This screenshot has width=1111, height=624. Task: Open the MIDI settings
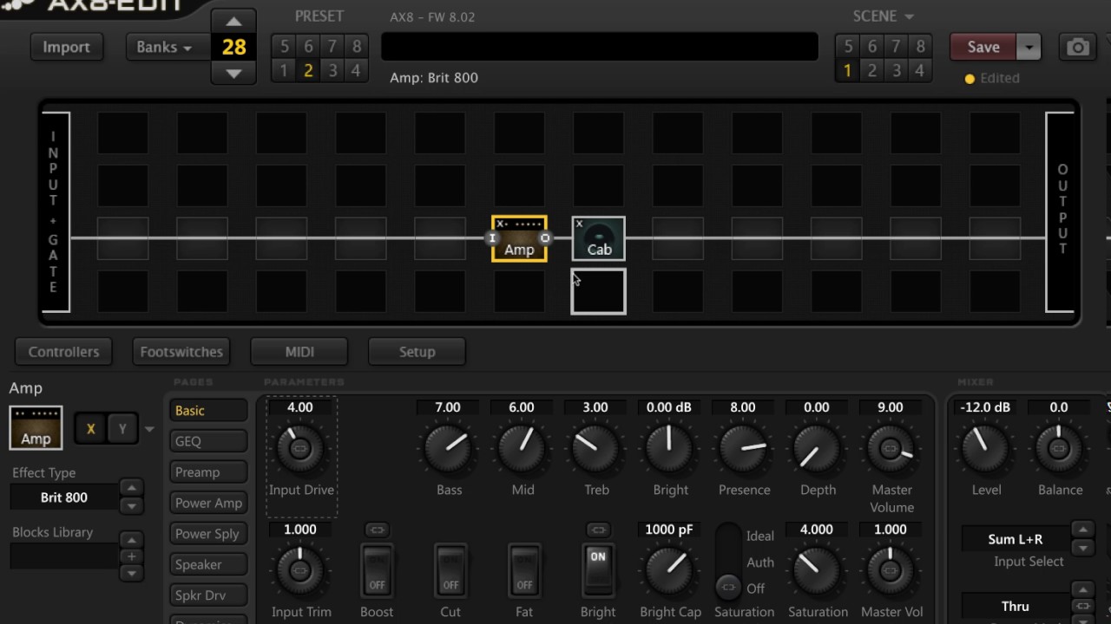click(x=299, y=352)
